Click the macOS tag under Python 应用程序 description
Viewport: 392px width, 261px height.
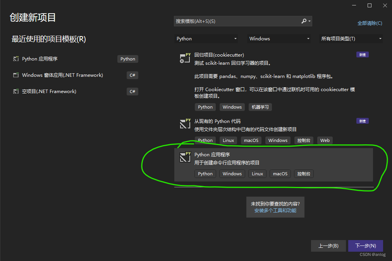280,174
